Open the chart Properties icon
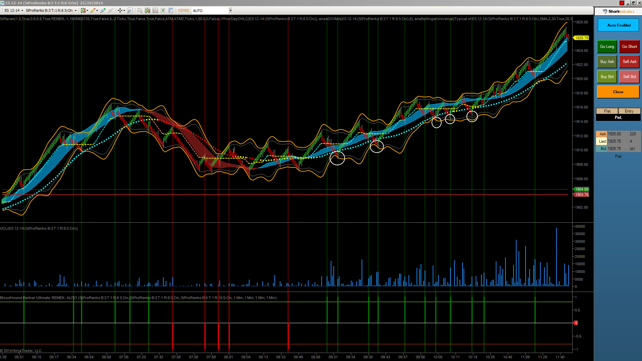The image size is (642, 361). [x=171, y=10]
